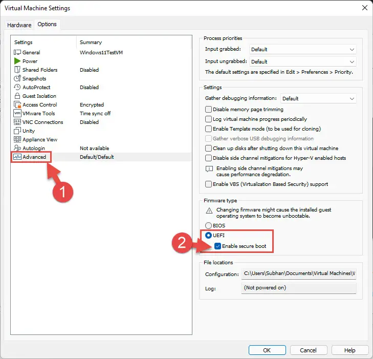
Task: Toggle the Enable secure boot checkbox
Action: (217, 246)
